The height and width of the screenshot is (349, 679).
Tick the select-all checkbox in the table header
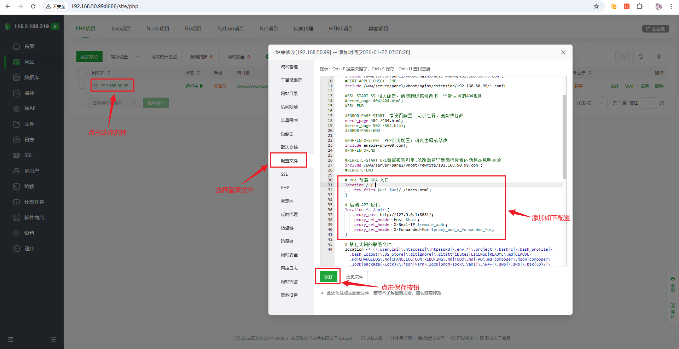tap(82, 72)
